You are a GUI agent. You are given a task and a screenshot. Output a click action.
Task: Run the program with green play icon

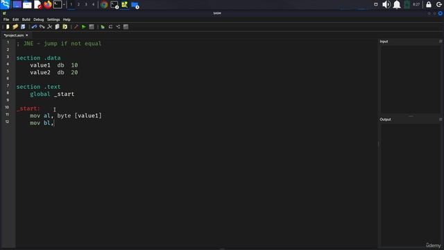(84, 26)
